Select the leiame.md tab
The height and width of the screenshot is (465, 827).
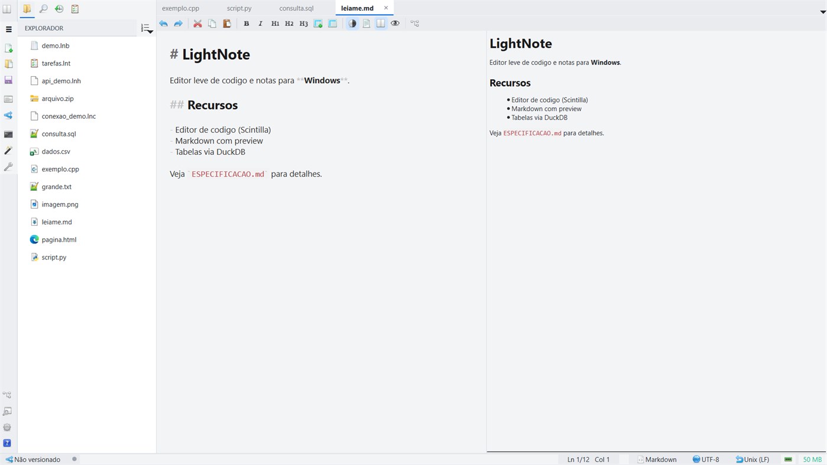click(x=357, y=8)
